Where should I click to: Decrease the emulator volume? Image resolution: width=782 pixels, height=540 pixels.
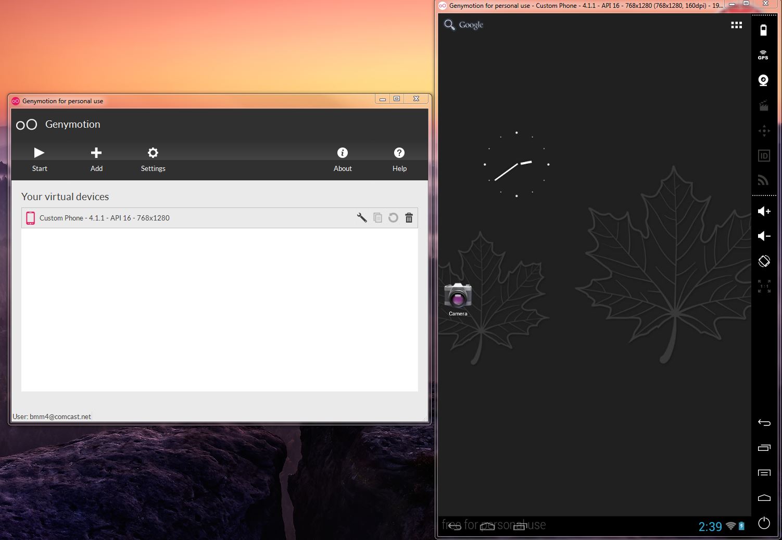(x=764, y=236)
